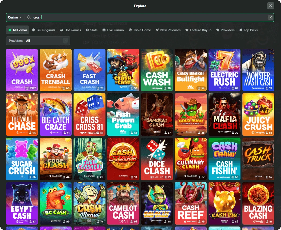Viewport: 281px width, 230px height.
Task: Click the BC Originals icon
Action: [x=34, y=30]
